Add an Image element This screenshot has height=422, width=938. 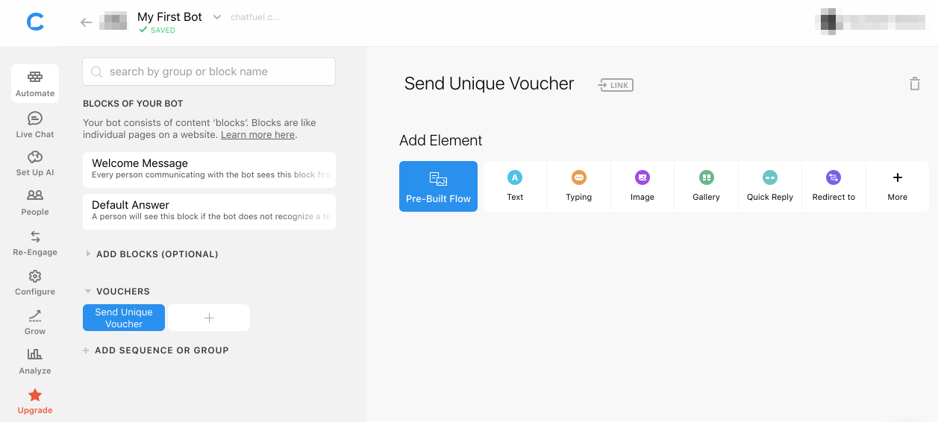coord(642,186)
